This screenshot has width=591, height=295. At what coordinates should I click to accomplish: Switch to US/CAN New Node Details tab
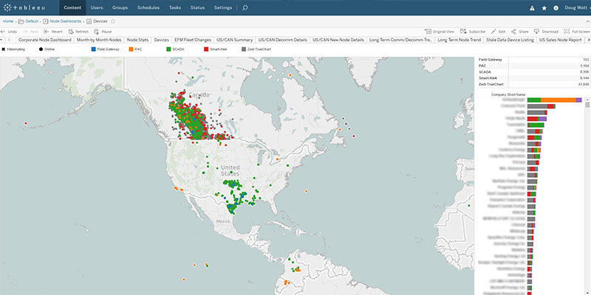click(338, 40)
